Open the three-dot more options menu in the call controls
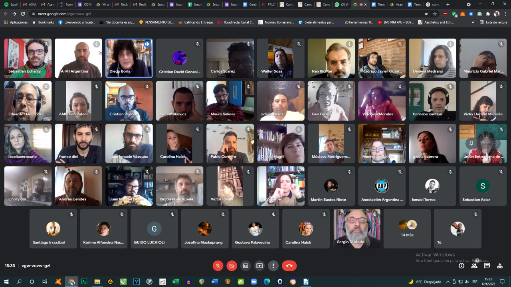The height and width of the screenshot is (287, 511). [273, 266]
